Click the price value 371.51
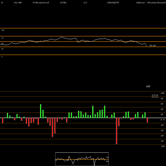The width and height of the screenshot is (166, 166). [x=155, y=97]
